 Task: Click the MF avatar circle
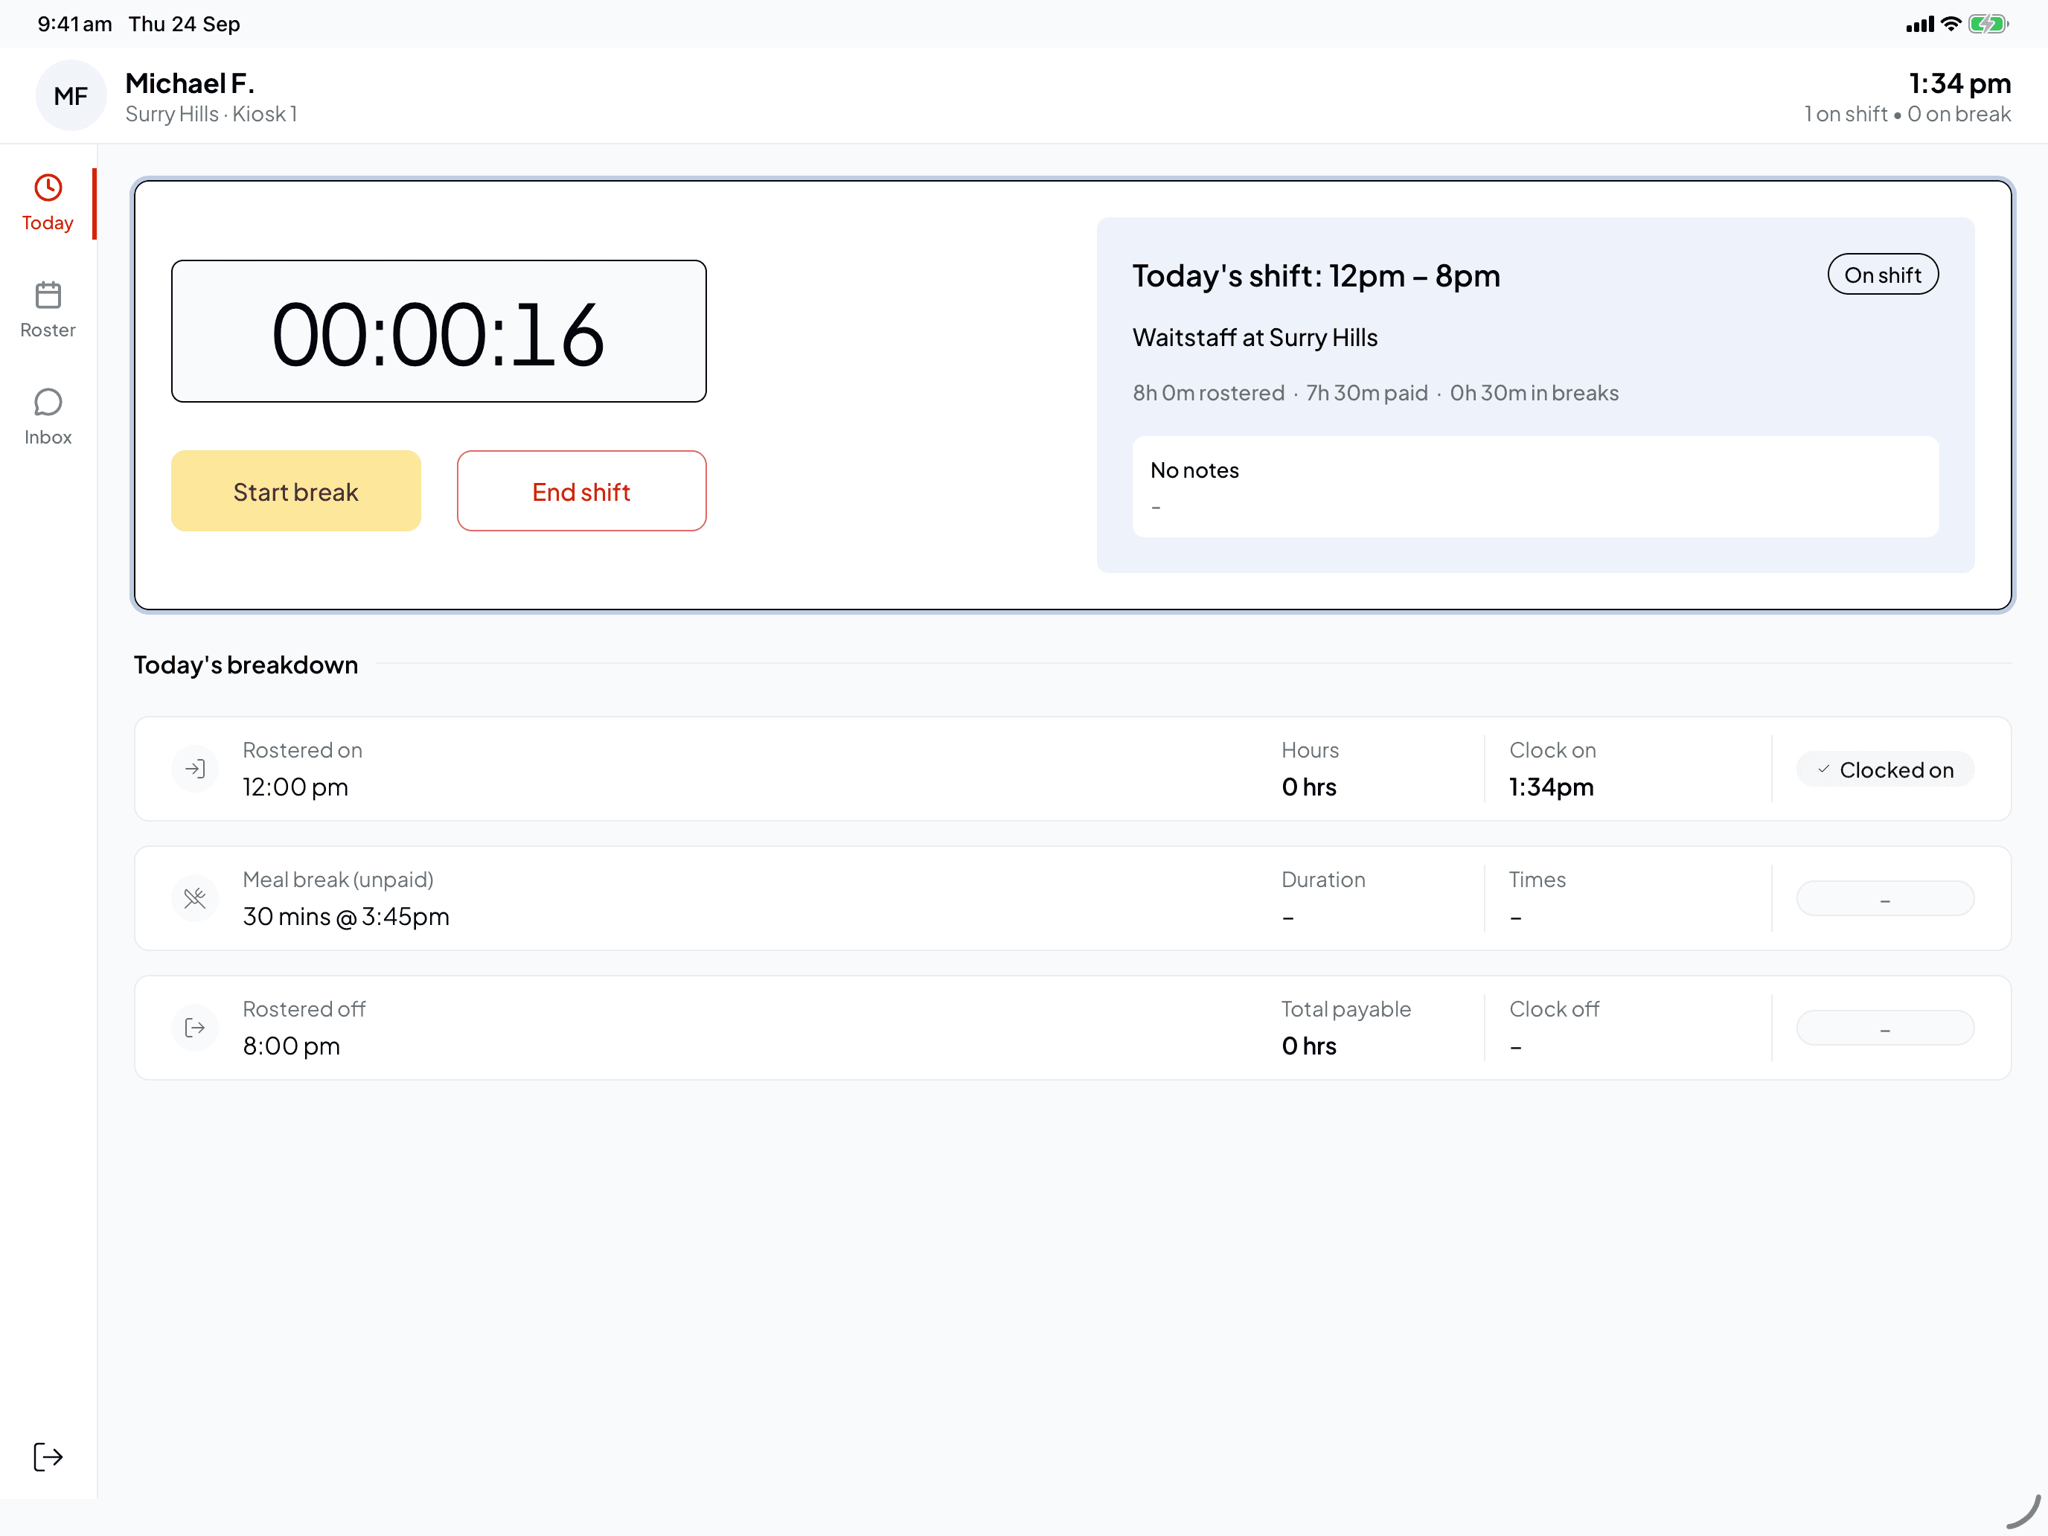point(71,95)
